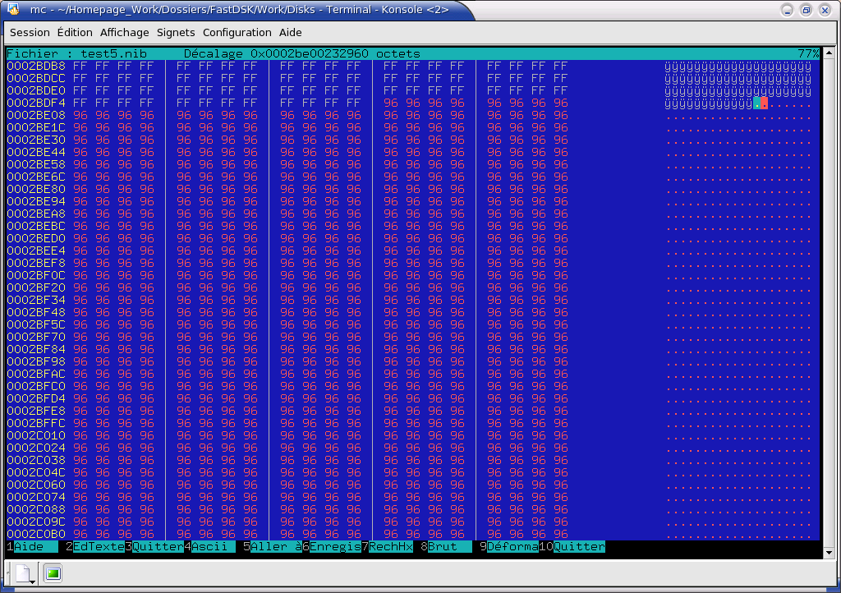
Task: Open the Aide menu
Action: 290,33
